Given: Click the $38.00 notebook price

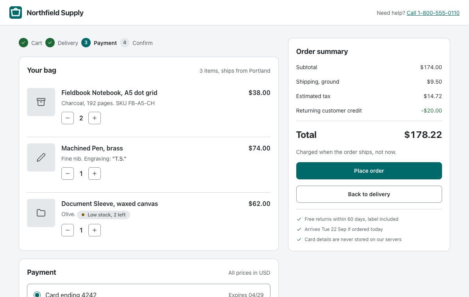Looking at the screenshot, I should [260, 93].
